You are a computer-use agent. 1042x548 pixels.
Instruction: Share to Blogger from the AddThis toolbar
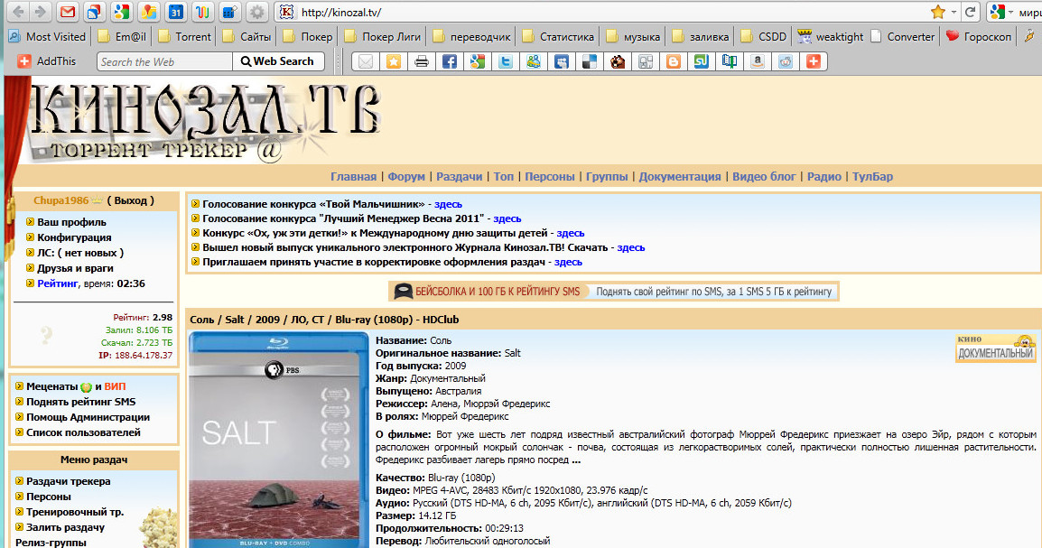(674, 61)
